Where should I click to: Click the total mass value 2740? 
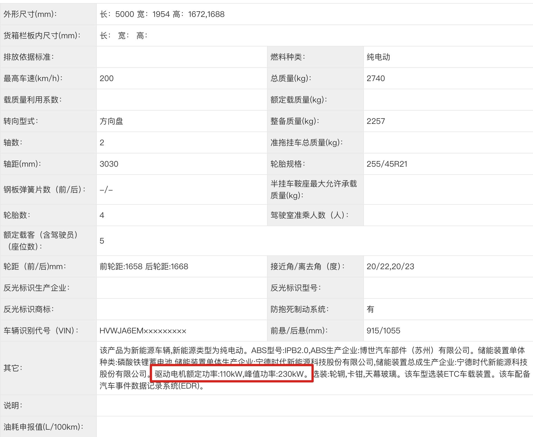click(376, 78)
